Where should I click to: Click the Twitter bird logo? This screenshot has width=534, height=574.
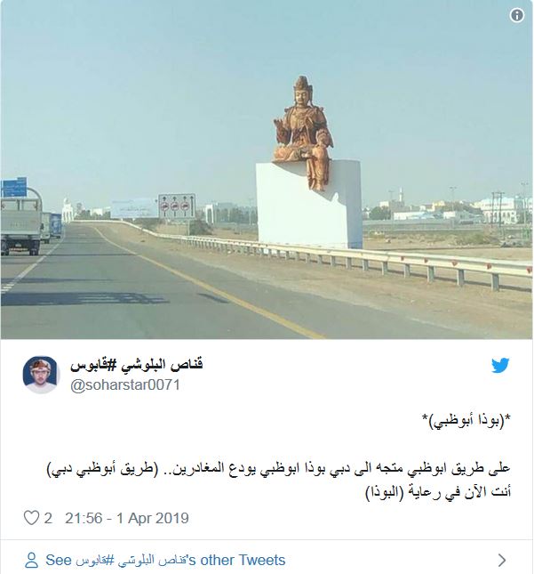pyautogui.click(x=500, y=366)
